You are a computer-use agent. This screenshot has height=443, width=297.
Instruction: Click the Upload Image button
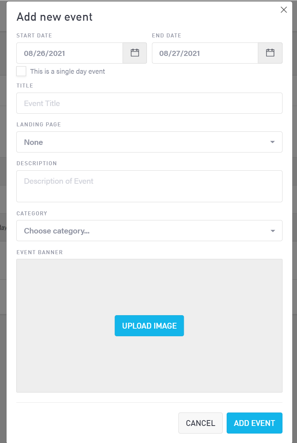coord(149,326)
